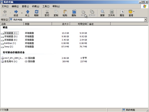This screenshot has width=149, height=112.
Task: Refresh the view with 刷新
Action: click(x=37, y=13)
